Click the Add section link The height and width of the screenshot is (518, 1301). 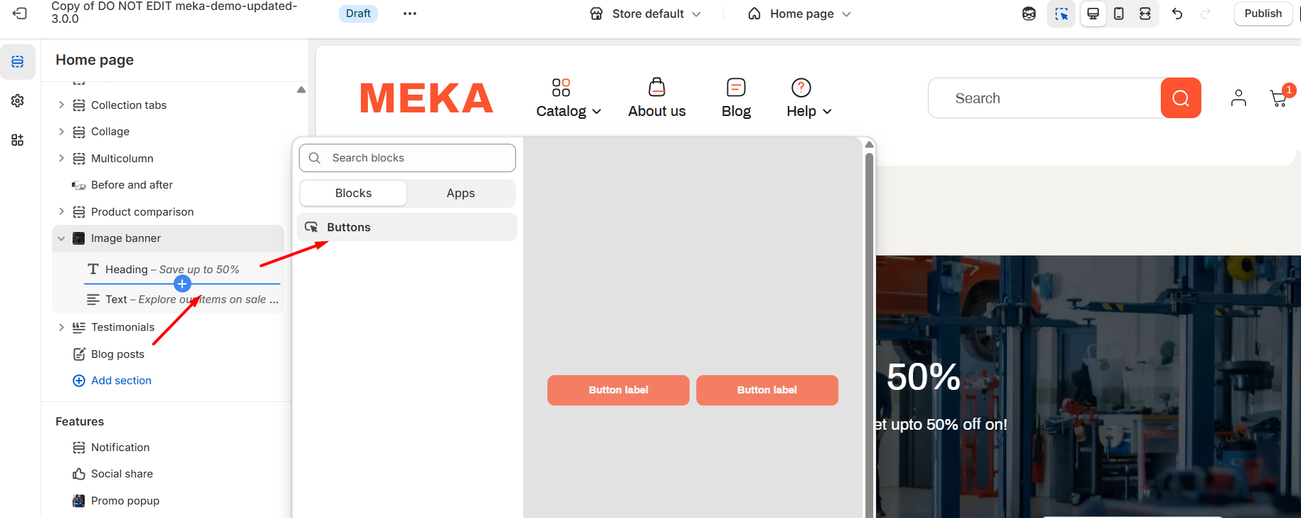pos(112,381)
